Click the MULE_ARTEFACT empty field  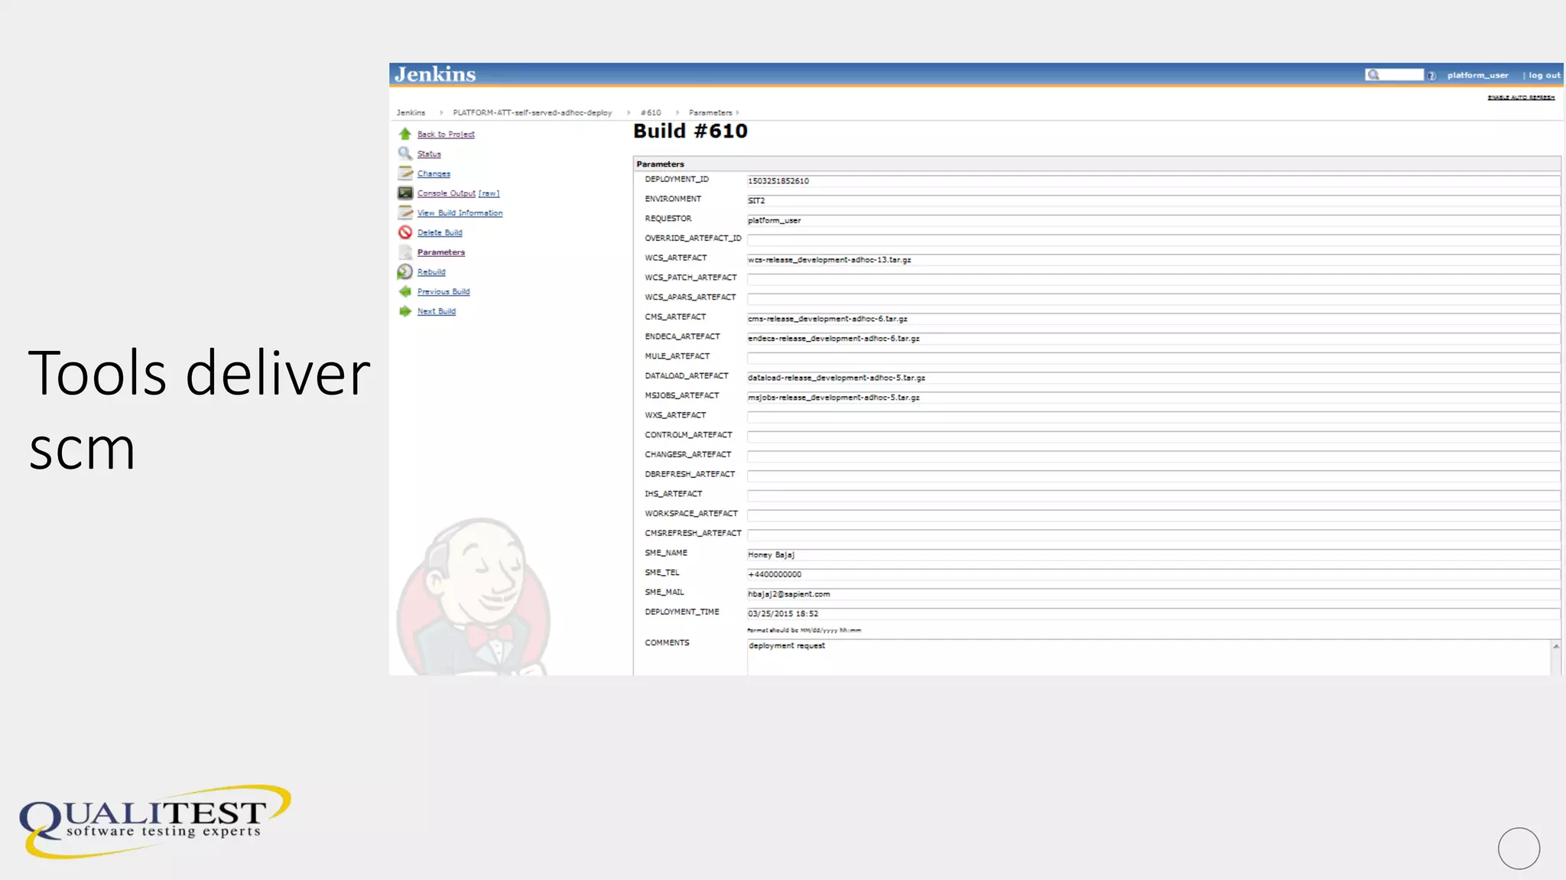coord(1153,359)
